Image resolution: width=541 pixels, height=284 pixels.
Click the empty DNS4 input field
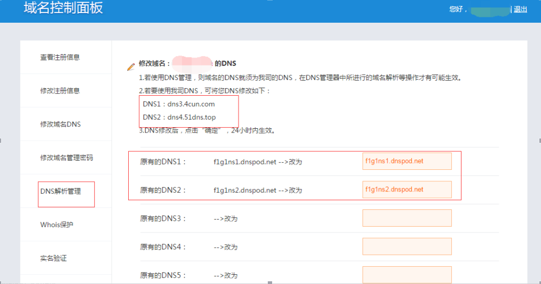(x=407, y=247)
